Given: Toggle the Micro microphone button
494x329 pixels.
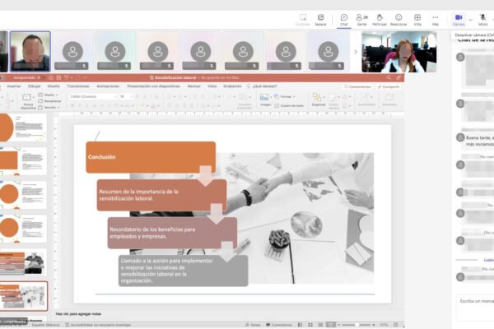Looking at the screenshot, I should click(482, 20).
